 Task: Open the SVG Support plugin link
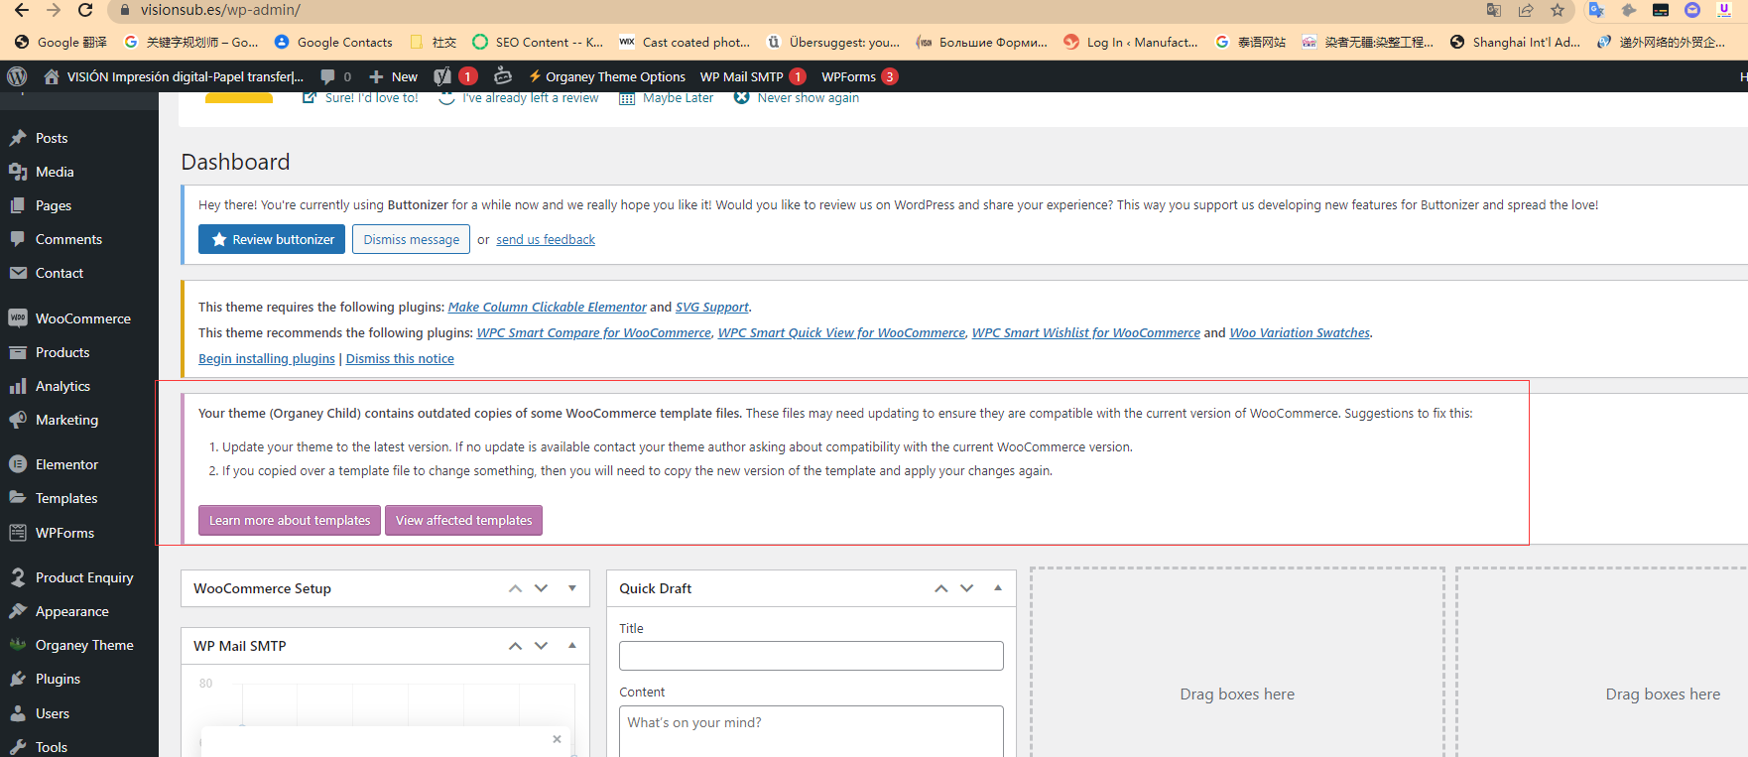click(712, 307)
